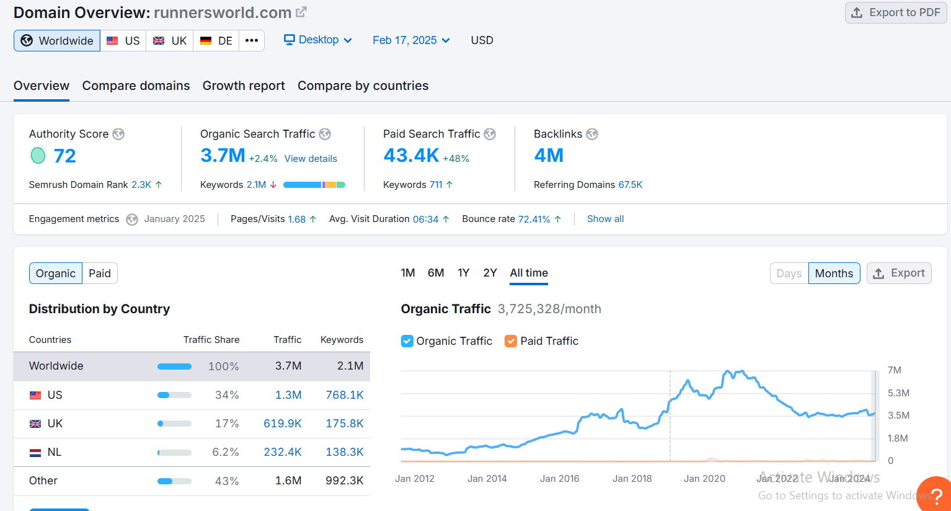
Task: Switch chart granularity to Days
Action: pyautogui.click(x=789, y=273)
